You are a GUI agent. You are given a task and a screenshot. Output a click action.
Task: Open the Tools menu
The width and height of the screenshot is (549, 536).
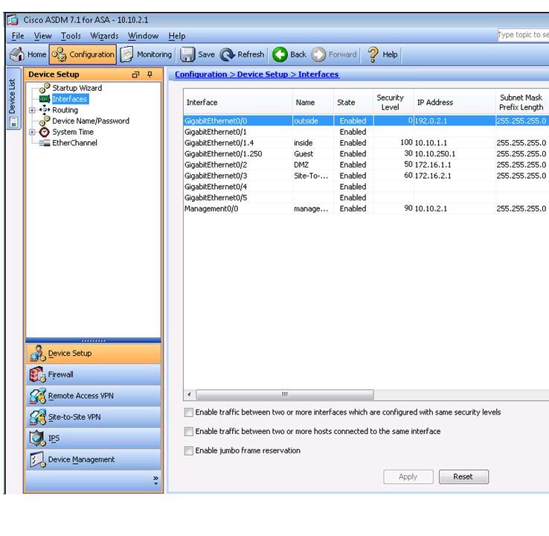tap(71, 36)
